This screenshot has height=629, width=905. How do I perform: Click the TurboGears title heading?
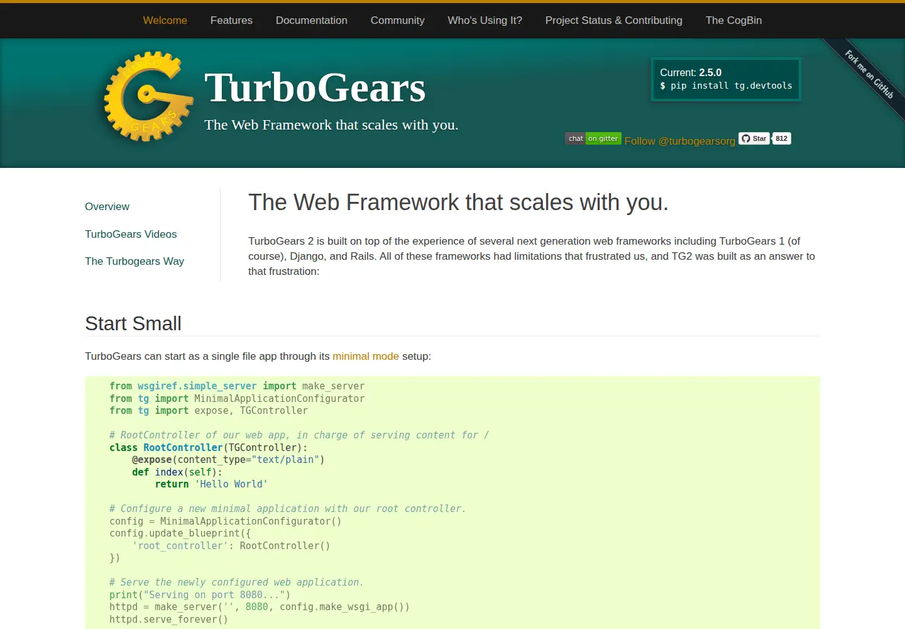click(x=315, y=87)
